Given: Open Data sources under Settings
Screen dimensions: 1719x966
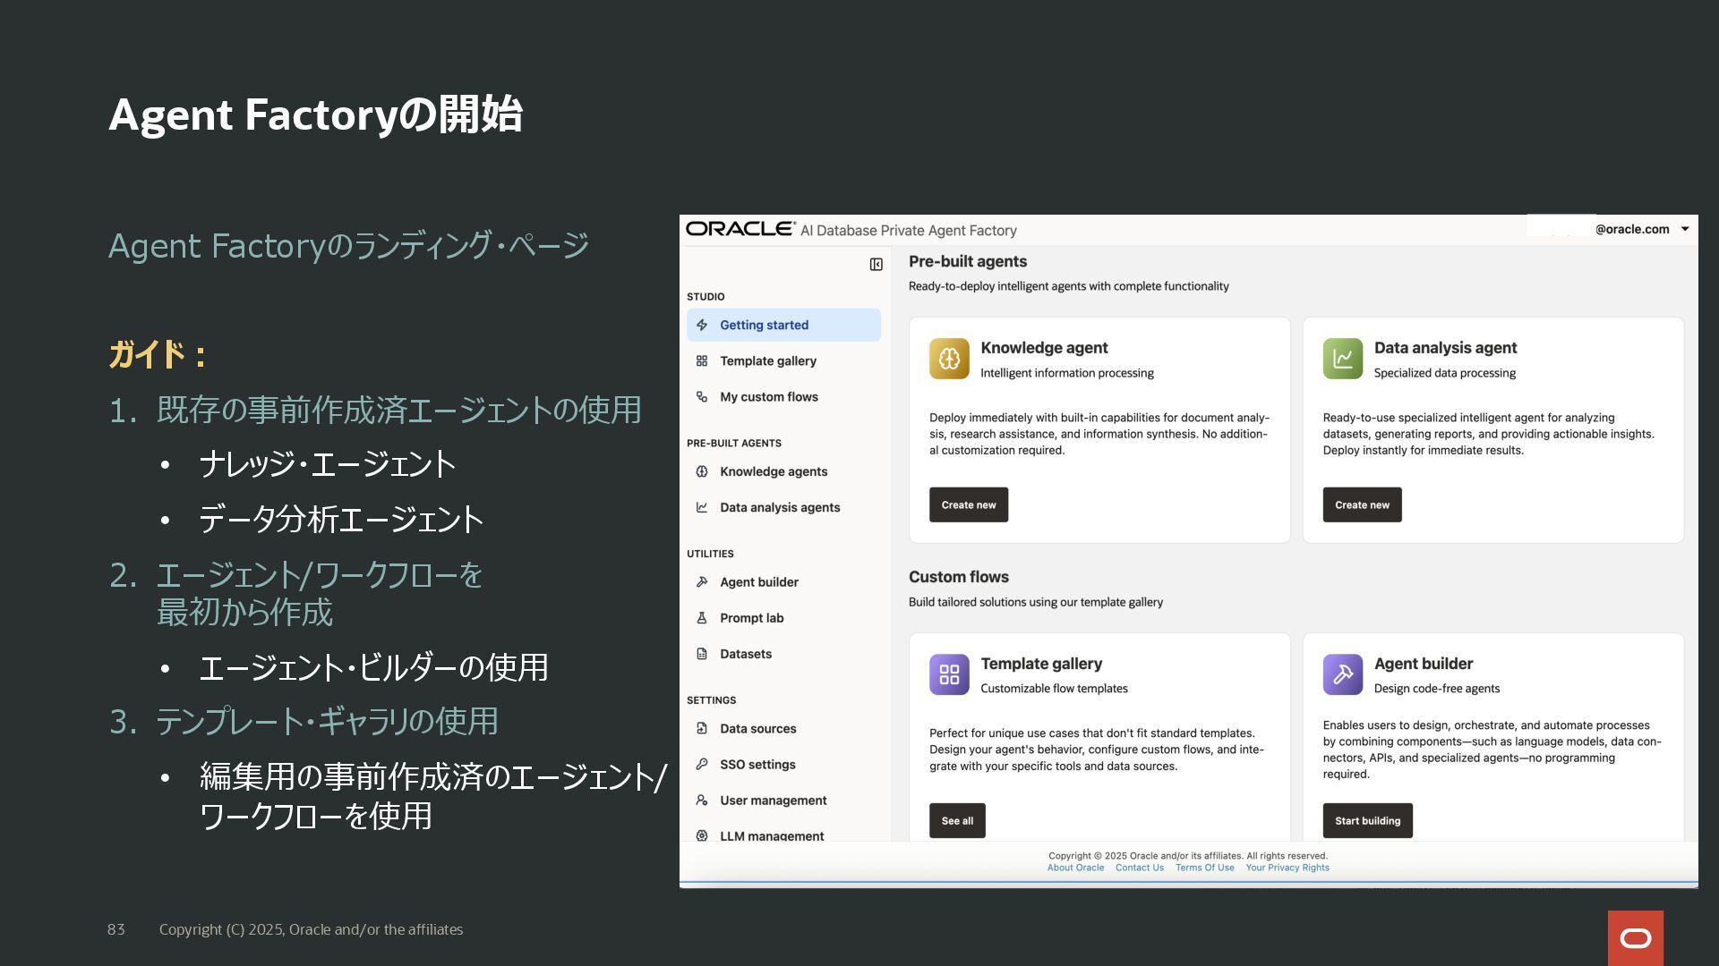Looking at the screenshot, I should pyautogui.click(x=757, y=728).
